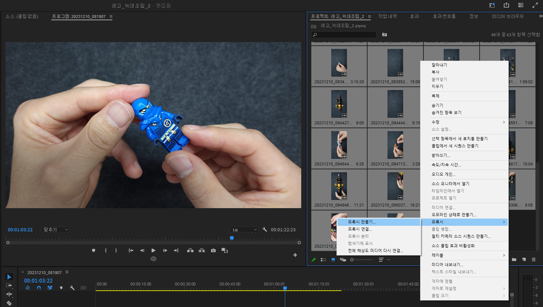Switch project panel to Freeform view
Screen dimensions: 543x307
[343, 260]
